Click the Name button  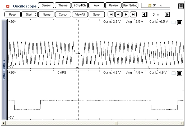[x=46, y=15]
